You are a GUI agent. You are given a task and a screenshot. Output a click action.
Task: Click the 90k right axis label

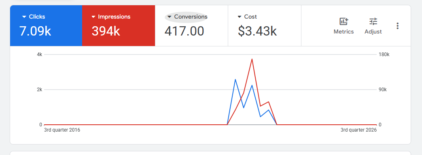(382, 90)
